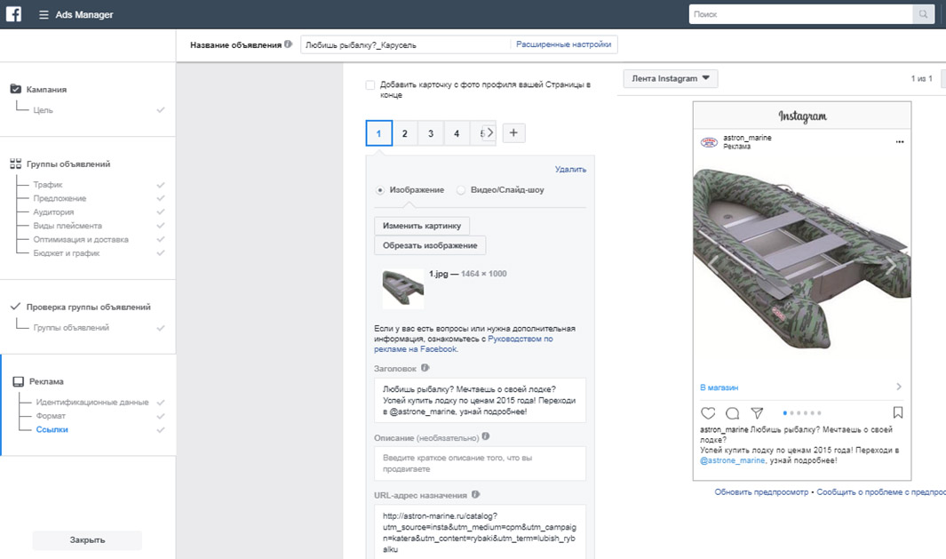Click the Facebook logo icon
The width and height of the screenshot is (946, 559).
(x=13, y=14)
